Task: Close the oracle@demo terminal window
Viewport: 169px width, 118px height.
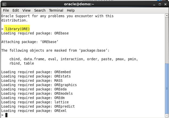Action: click(165, 4)
